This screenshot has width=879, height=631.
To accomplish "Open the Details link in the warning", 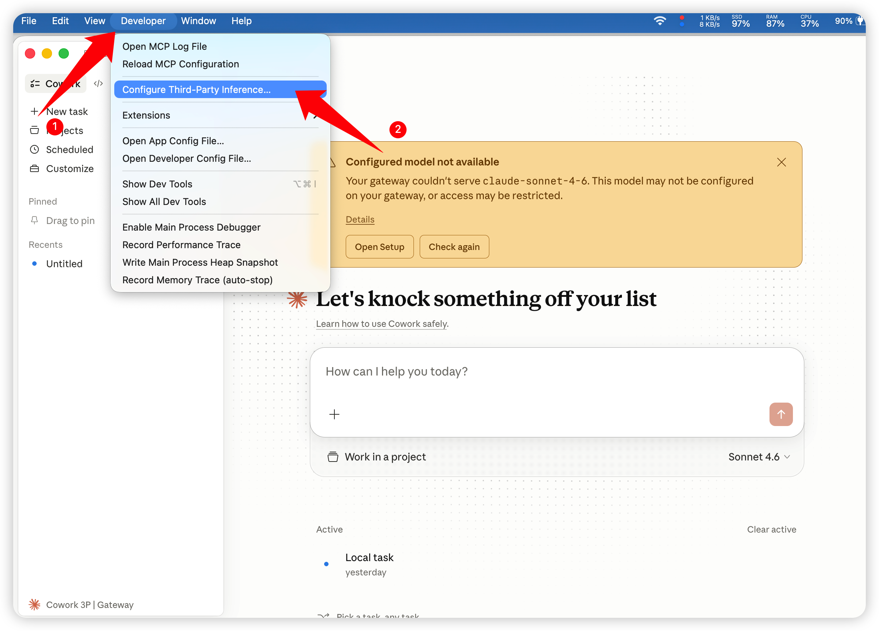I will (360, 219).
